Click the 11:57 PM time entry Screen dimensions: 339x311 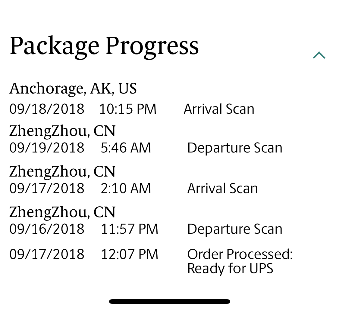click(x=130, y=229)
